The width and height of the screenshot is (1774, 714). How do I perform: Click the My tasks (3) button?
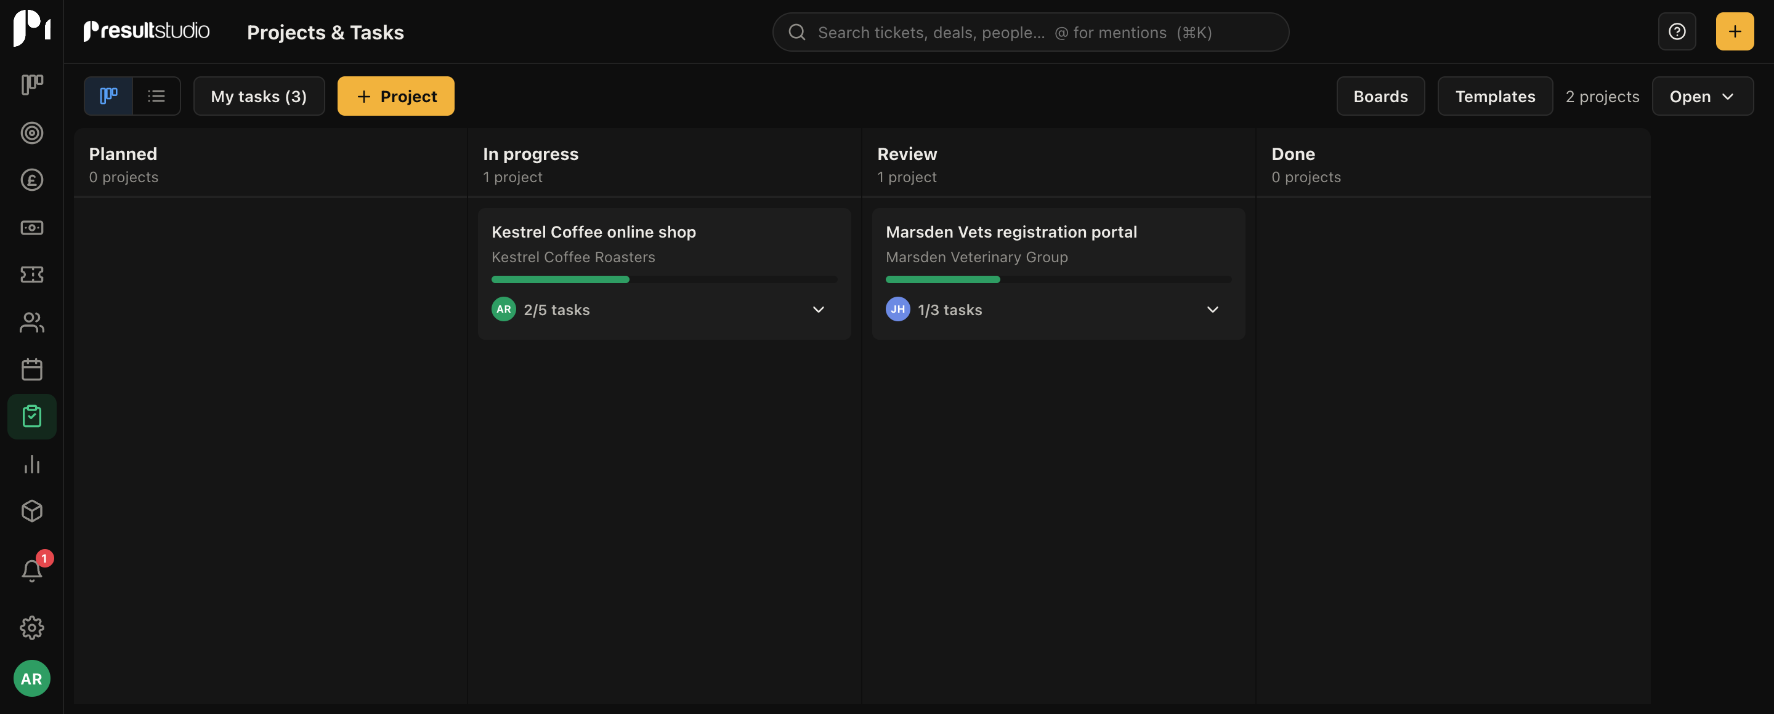pyautogui.click(x=259, y=96)
